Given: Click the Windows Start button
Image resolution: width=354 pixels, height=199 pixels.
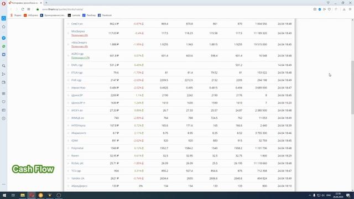Looking at the screenshot, I should [x=4, y=195].
